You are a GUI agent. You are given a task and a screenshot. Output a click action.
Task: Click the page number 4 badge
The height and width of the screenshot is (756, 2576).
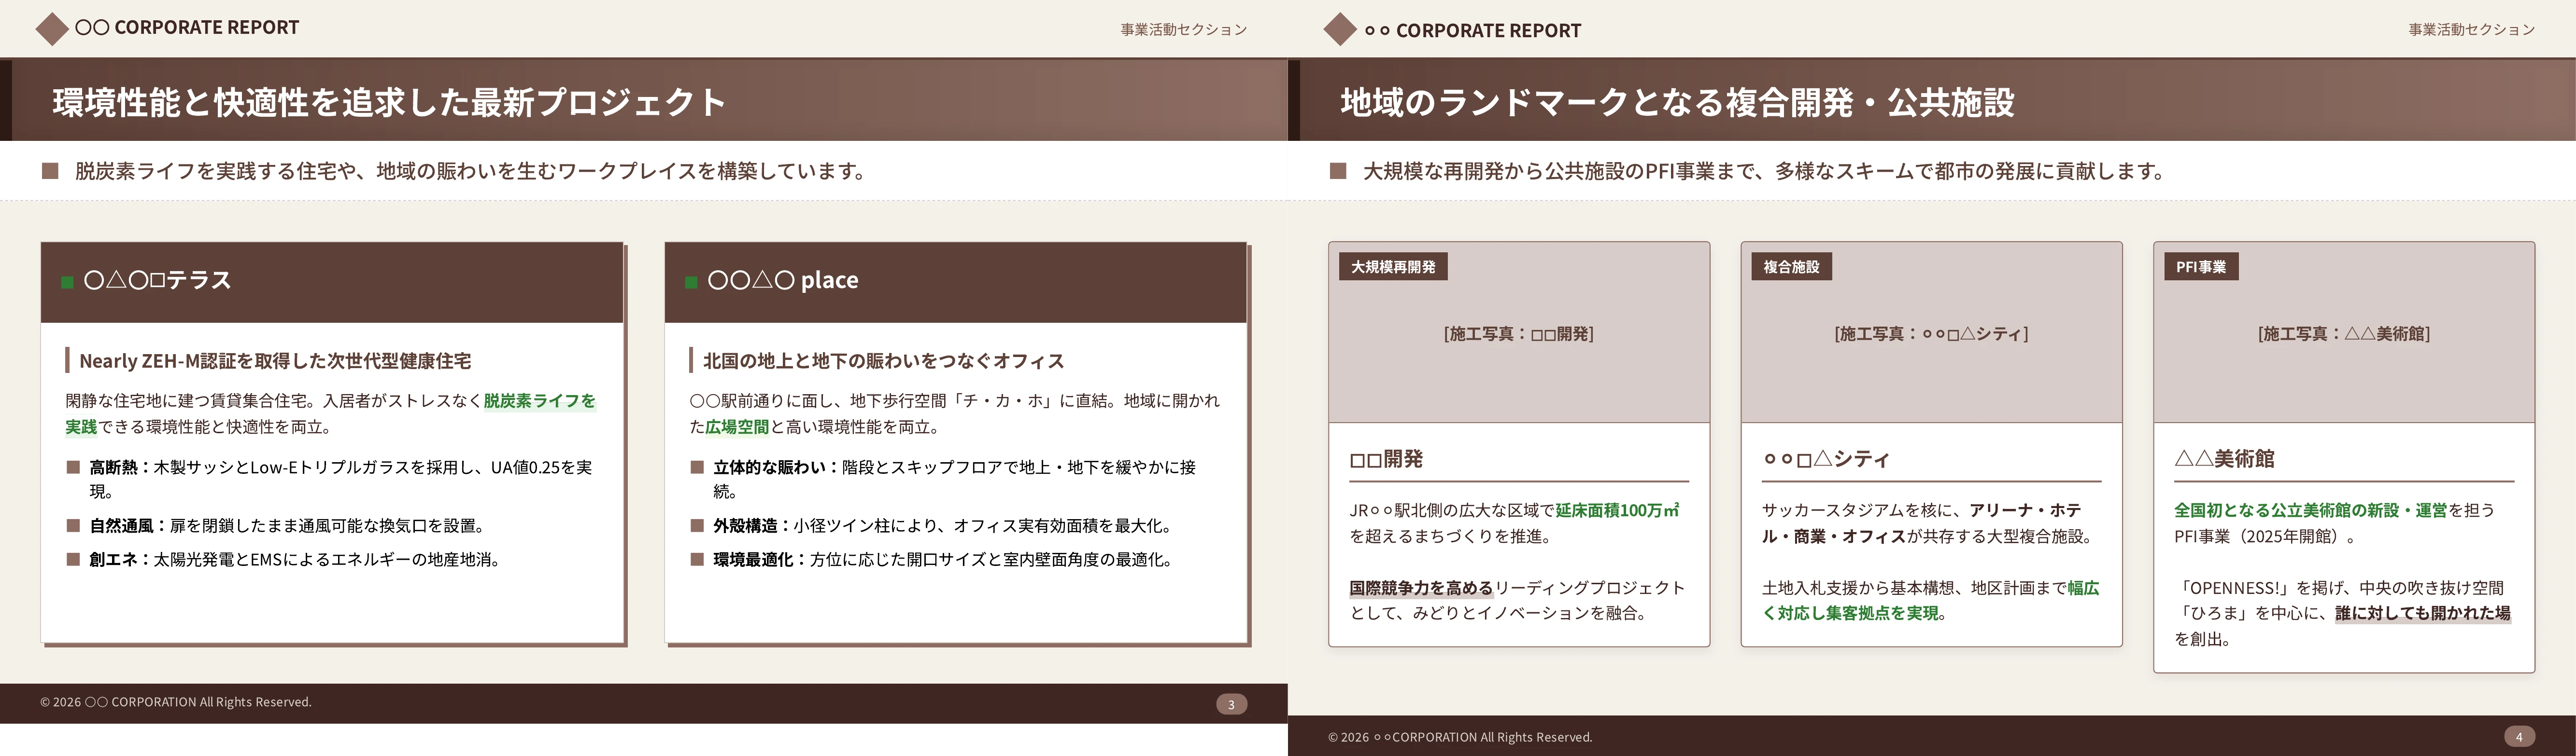click(x=2519, y=737)
